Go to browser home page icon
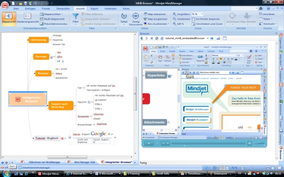 (x=162, y=38)
